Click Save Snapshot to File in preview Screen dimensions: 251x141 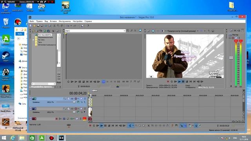click(x=213, y=31)
